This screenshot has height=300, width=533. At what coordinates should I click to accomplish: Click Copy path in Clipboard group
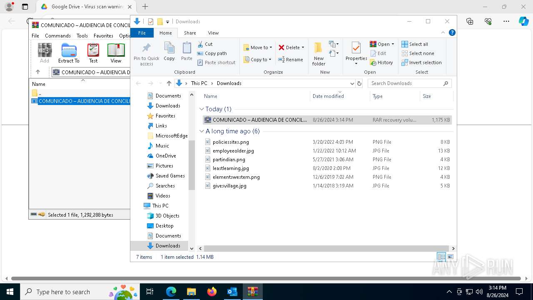pos(212,53)
